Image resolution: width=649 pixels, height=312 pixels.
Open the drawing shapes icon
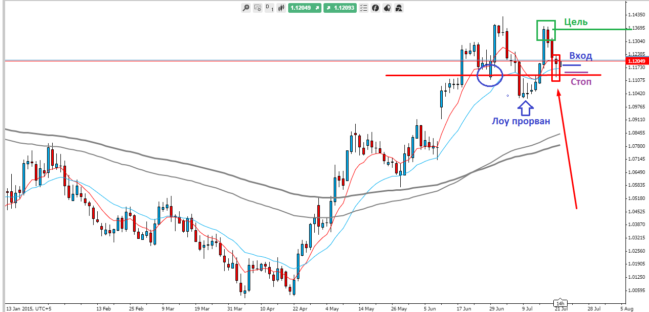point(399,8)
